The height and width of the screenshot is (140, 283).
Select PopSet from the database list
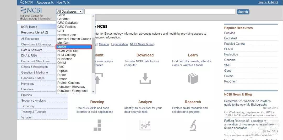[x=63, y=71]
